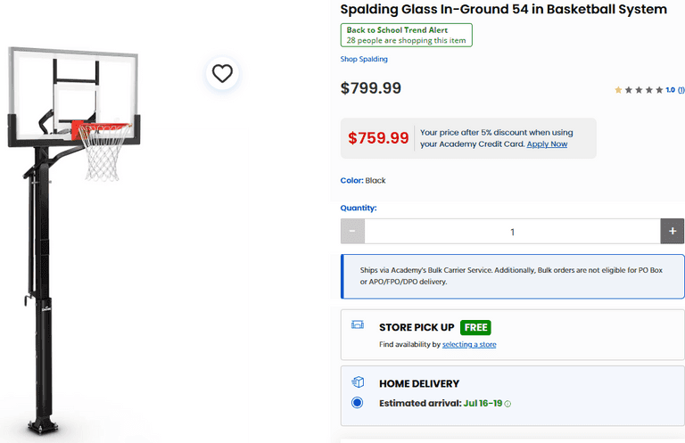
Task: Click the review count (1) link
Action: pyautogui.click(x=681, y=90)
